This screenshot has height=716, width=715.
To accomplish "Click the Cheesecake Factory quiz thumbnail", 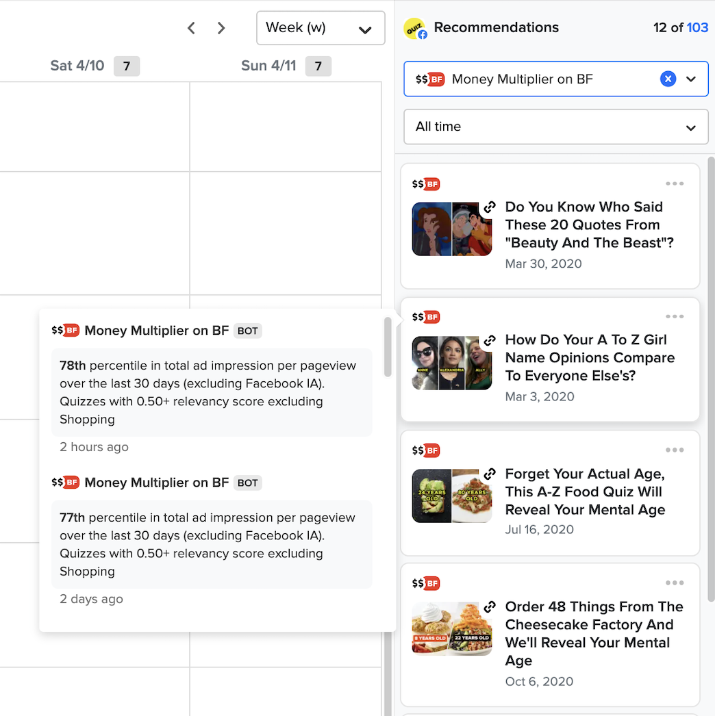I will (451, 628).
